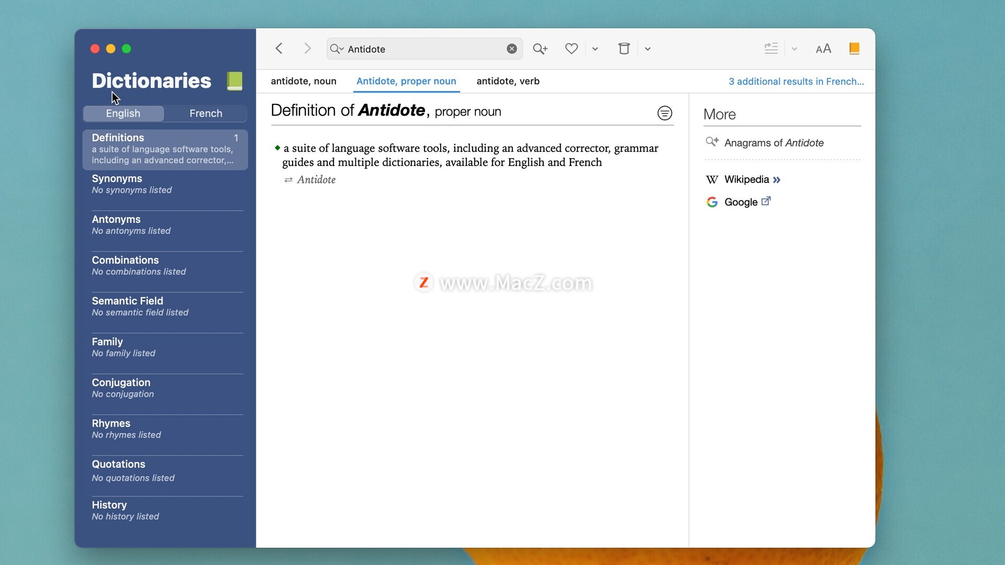Click the definition filter circle icon
The height and width of the screenshot is (565, 1005).
pos(665,113)
